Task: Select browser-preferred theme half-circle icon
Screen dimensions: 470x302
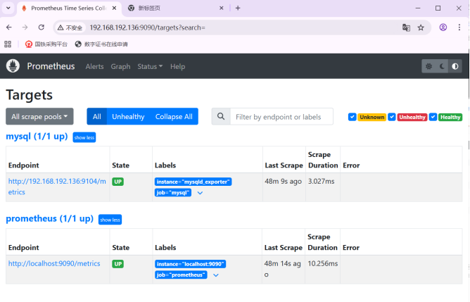Action: coord(455,66)
